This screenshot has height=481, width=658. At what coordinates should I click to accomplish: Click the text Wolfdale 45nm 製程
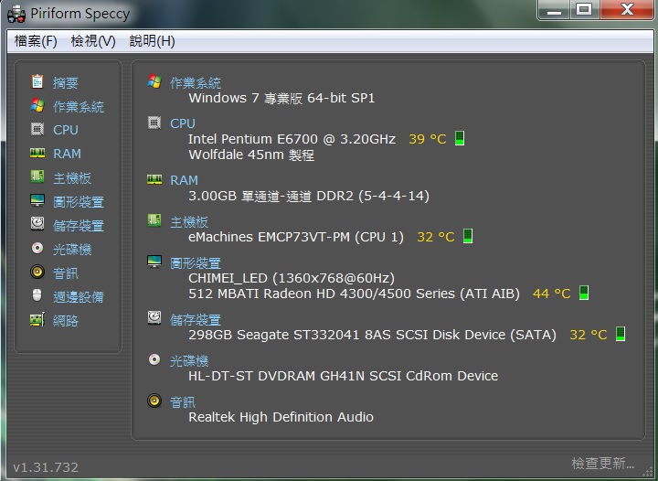[x=251, y=155]
